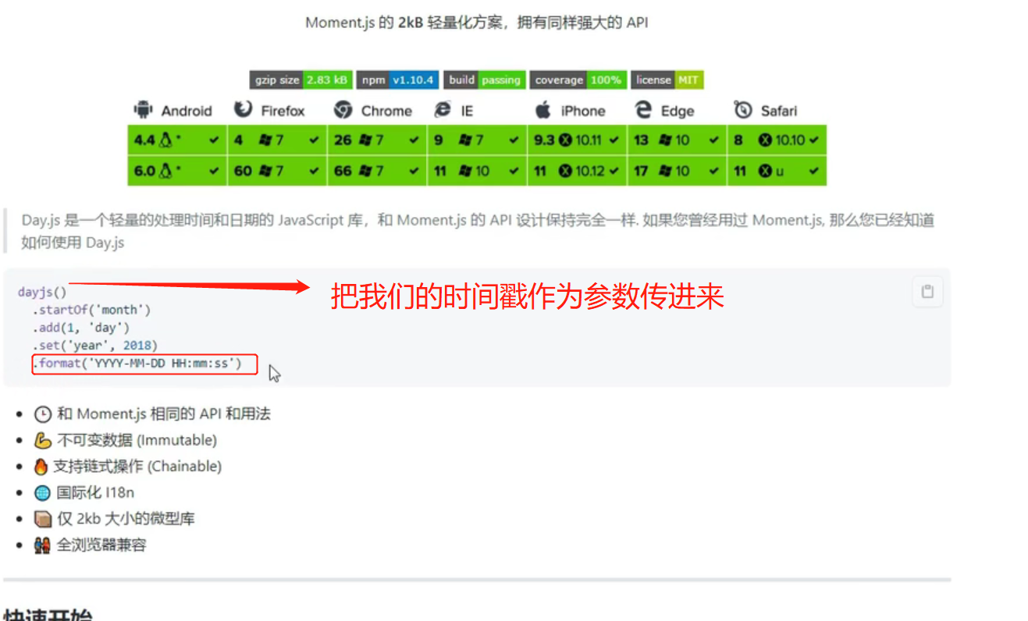Click the globe emoji before I18n
Screen dimensions: 1028x621
(42, 493)
